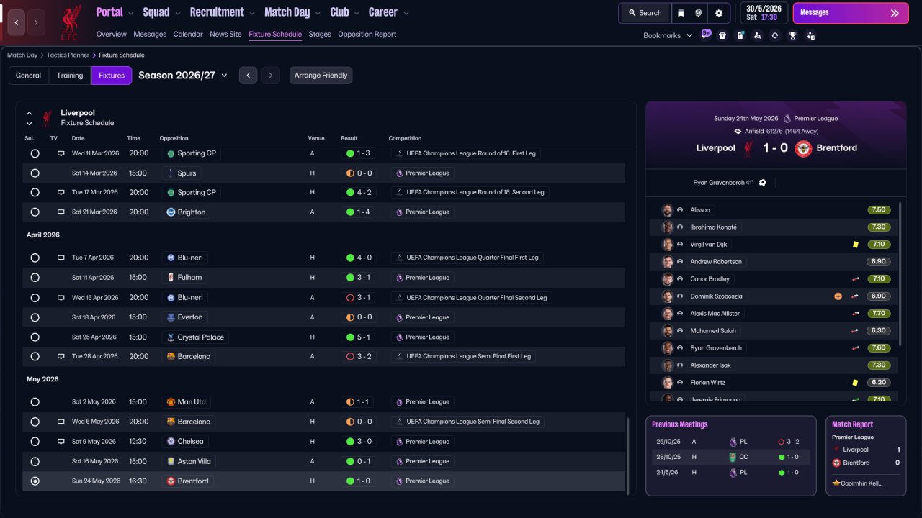Open the News Site tab
The image size is (922, 518).
pos(225,35)
